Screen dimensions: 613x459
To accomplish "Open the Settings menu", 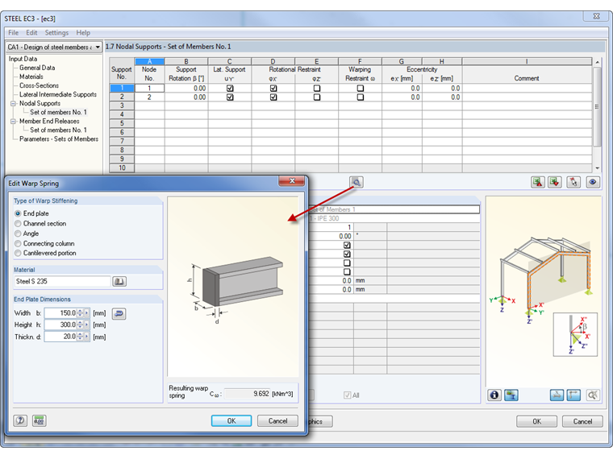I will (56, 33).
